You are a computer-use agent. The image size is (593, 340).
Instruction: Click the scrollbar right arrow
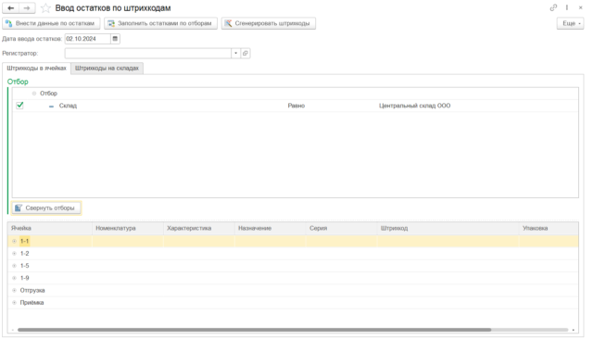[574, 330]
